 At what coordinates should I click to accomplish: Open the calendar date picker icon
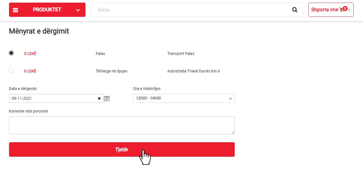point(107,98)
